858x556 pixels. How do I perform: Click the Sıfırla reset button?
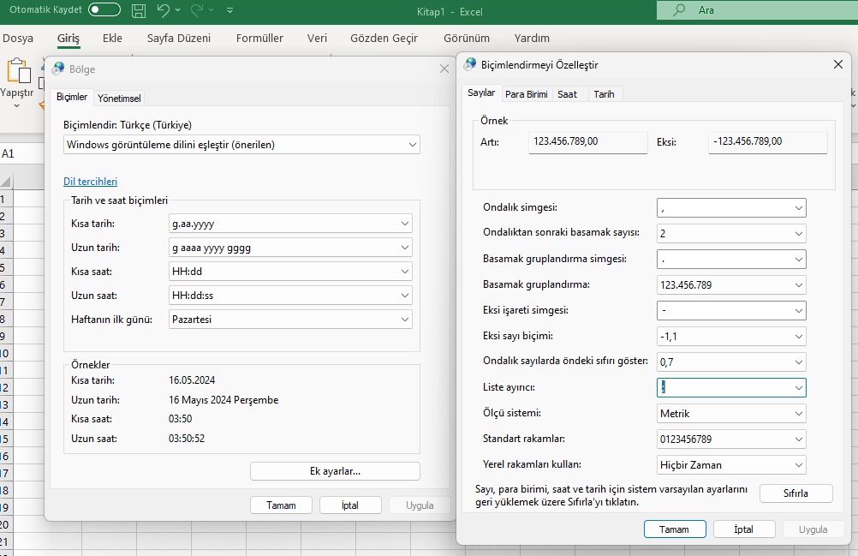pyautogui.click(x=795, y=493)
